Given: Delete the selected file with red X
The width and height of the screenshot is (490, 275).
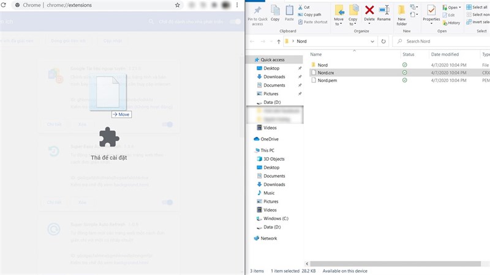Looking at the screenshot, I should (x=369, y=14).
